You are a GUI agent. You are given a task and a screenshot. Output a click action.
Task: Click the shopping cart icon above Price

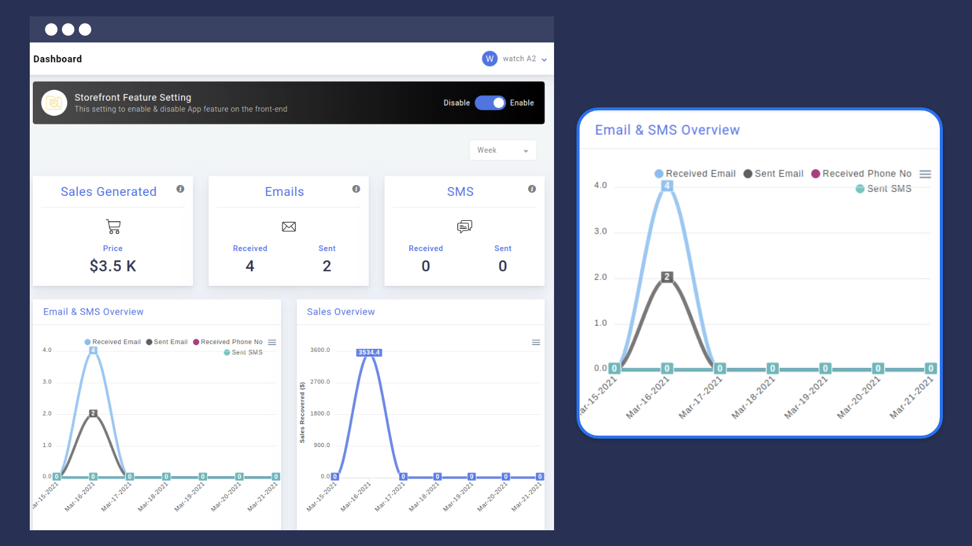(x=113, y=227)
